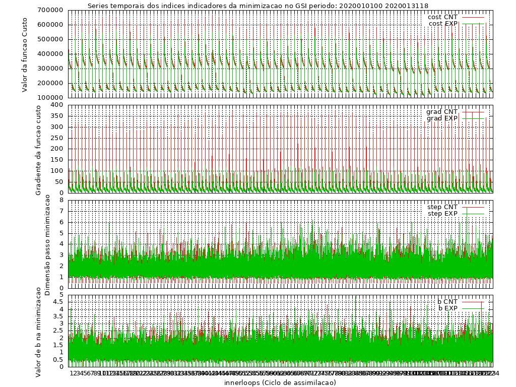The height and width of the screenshot is (387, 516).
Task: Click the 'b CNT' legend label
Action: pos(447,302)
